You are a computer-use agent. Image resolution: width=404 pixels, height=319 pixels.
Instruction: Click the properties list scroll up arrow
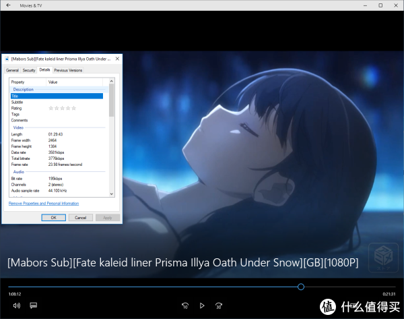112,81
